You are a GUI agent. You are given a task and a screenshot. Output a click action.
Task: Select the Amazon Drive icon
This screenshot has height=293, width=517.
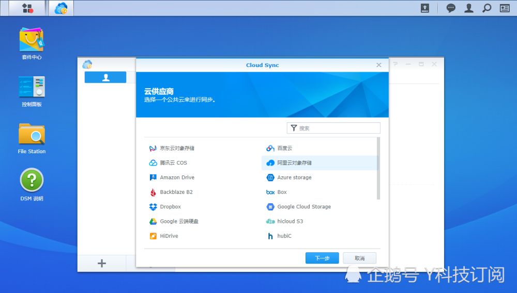(x=153, y=177)
